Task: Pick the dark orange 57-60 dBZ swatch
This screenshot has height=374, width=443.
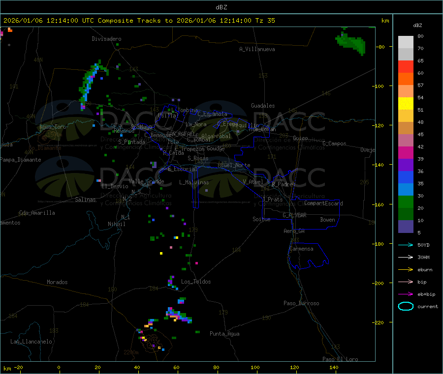Action: click(406, 79)
